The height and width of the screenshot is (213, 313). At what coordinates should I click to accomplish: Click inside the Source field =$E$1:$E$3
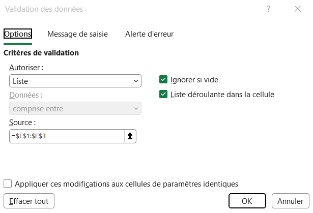point(67,136)
